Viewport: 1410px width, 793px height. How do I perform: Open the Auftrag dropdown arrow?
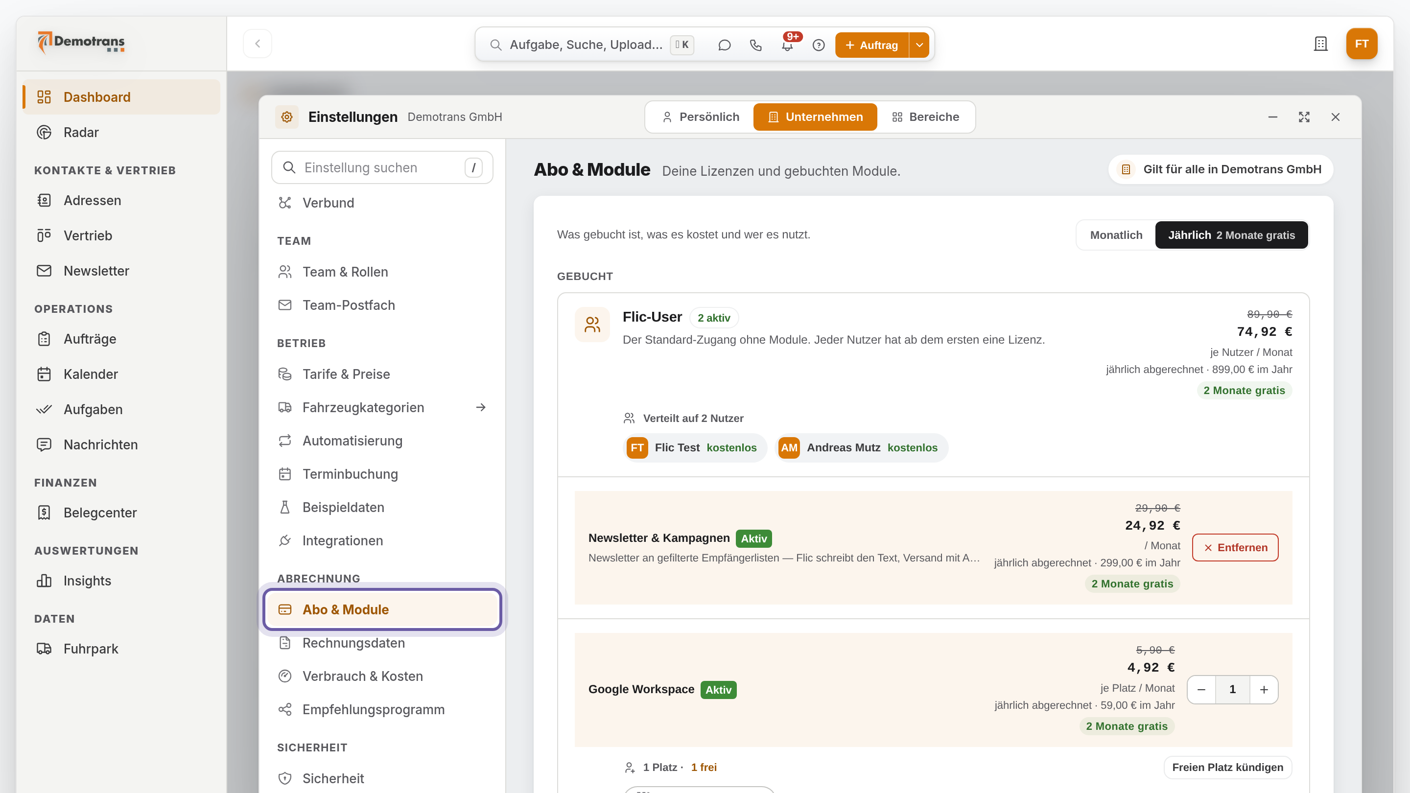point(919,45)
